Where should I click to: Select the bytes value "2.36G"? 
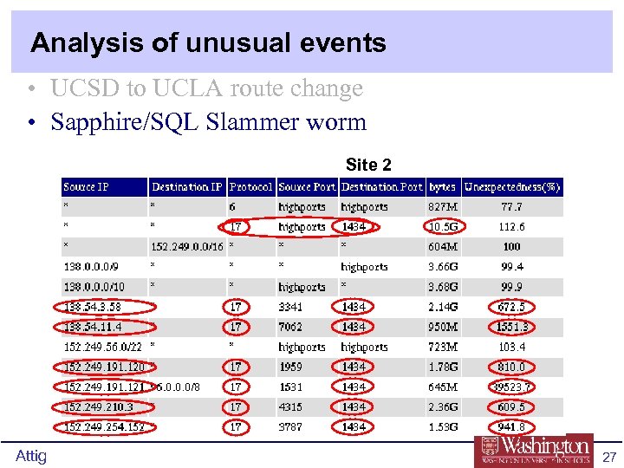(443, 407)
